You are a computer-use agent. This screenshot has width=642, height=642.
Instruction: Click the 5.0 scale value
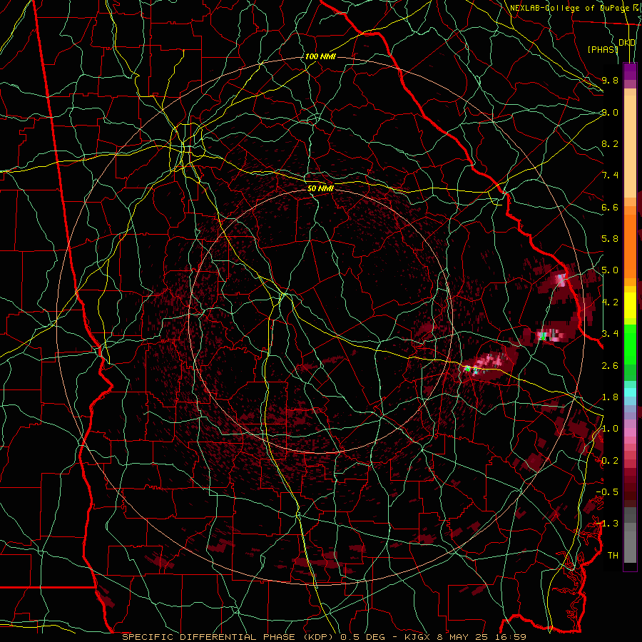pyautogui.click(x=610, y=270)
